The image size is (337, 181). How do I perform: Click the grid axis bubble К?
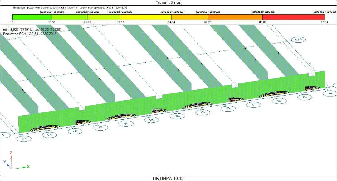[126, 124]
